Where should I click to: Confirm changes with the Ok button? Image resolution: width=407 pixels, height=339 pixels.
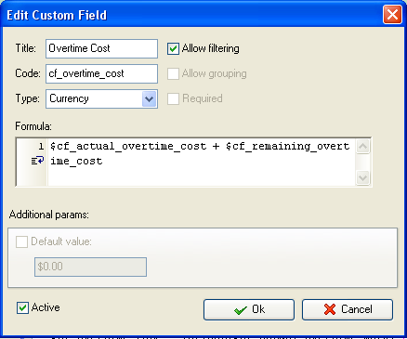(249, 309)
